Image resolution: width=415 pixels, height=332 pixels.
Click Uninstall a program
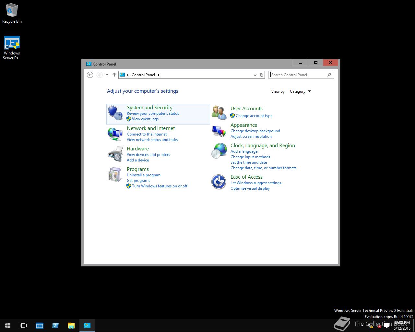click(x=144, y=175)
